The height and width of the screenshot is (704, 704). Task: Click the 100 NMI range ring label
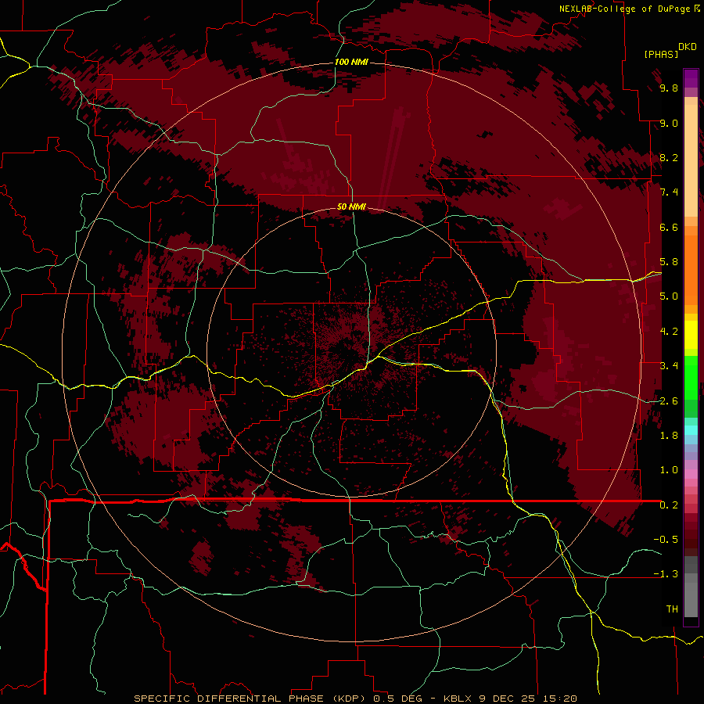(x=351, y=62)
